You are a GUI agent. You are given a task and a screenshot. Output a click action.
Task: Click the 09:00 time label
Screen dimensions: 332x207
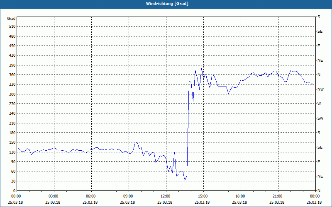129,196
